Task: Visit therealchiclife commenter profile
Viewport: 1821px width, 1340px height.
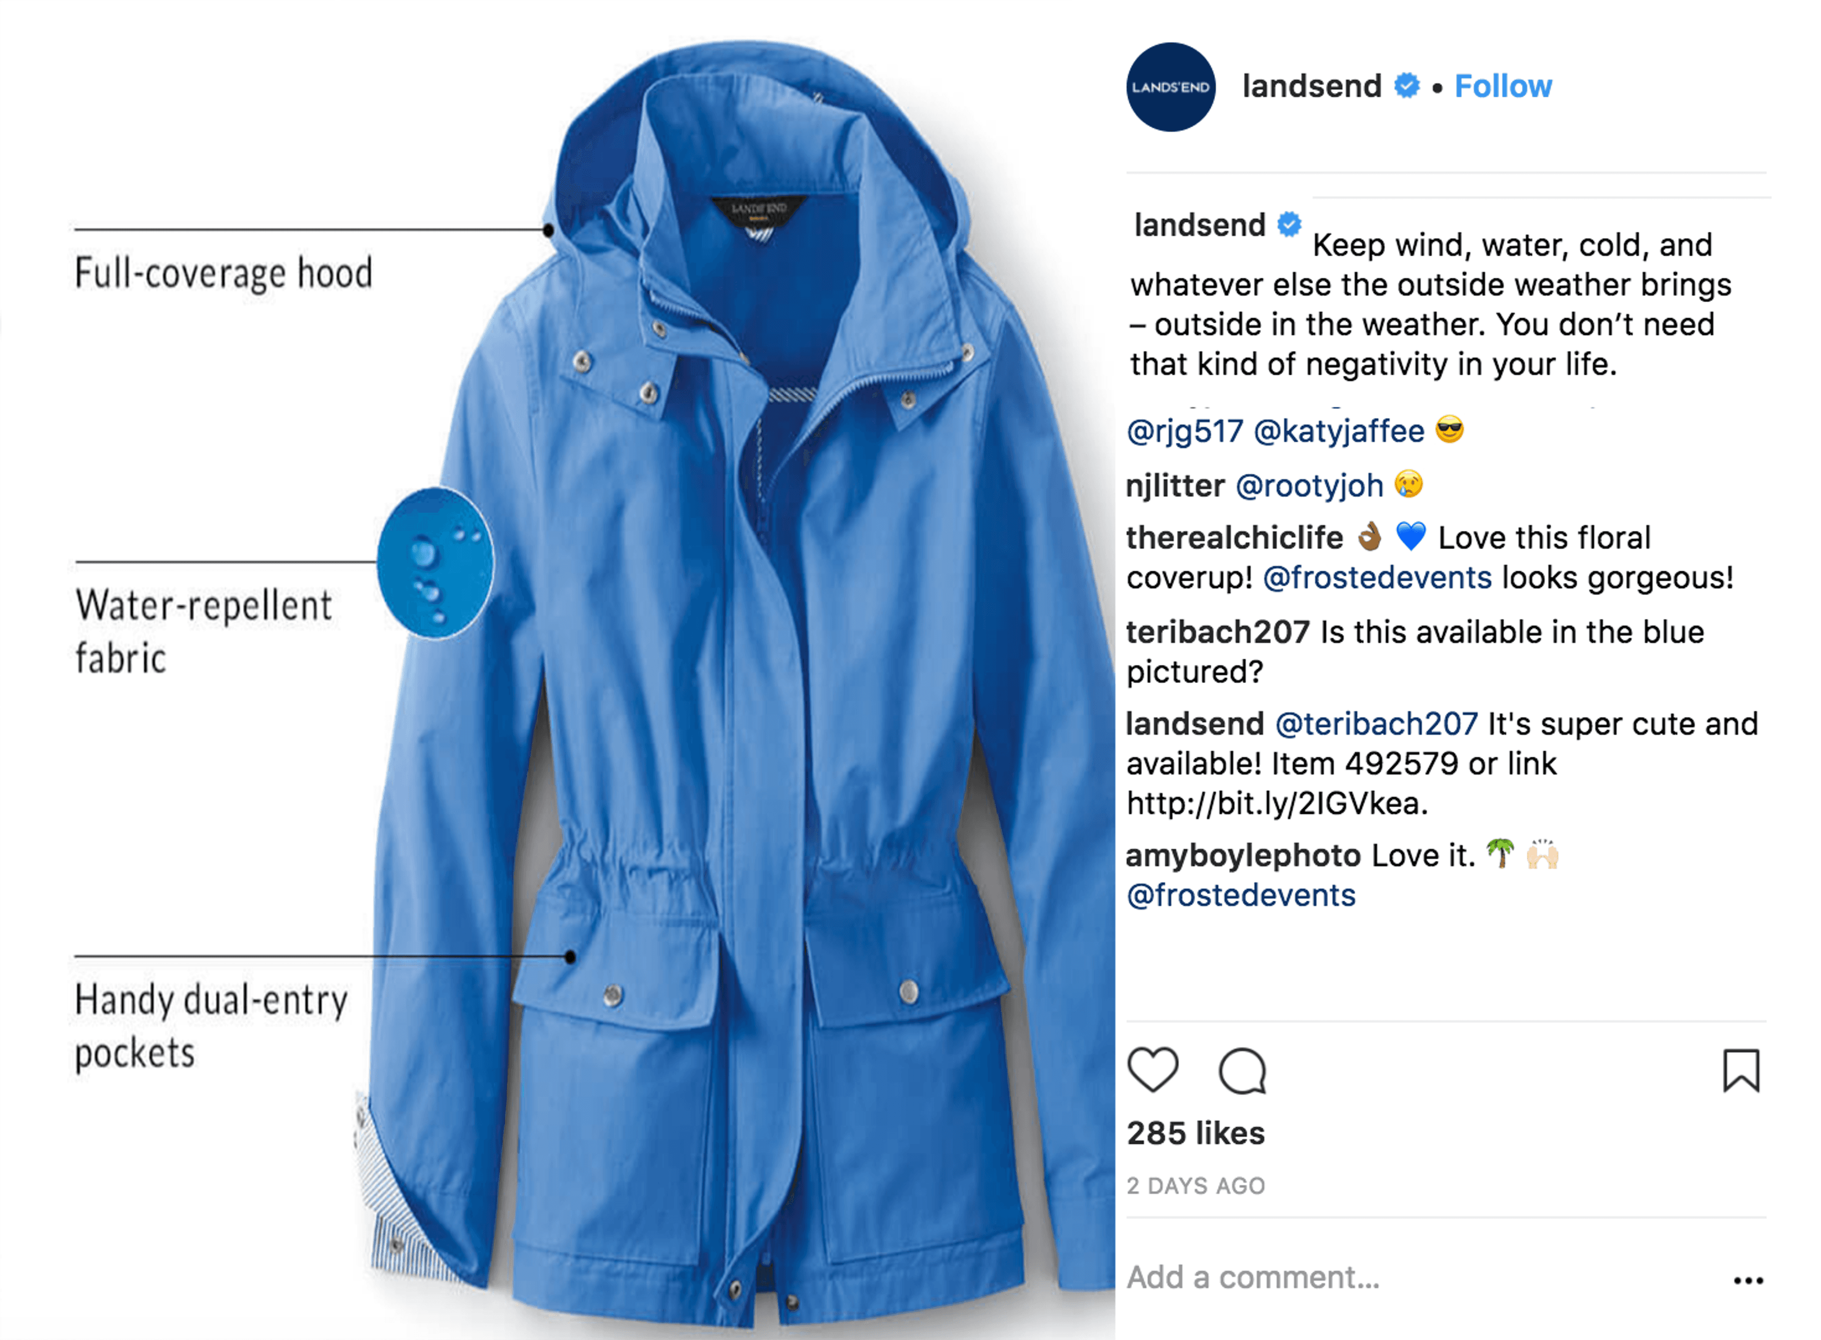Action: 1234,537
